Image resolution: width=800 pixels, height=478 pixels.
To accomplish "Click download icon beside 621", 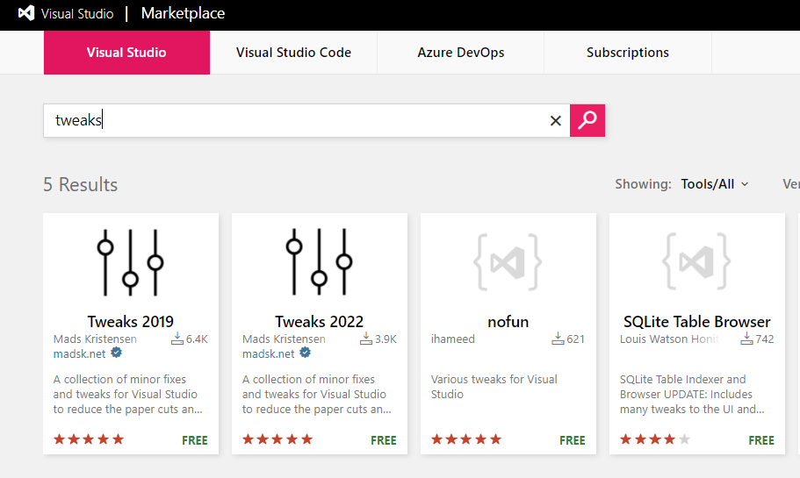I will [x=558, y=339].
